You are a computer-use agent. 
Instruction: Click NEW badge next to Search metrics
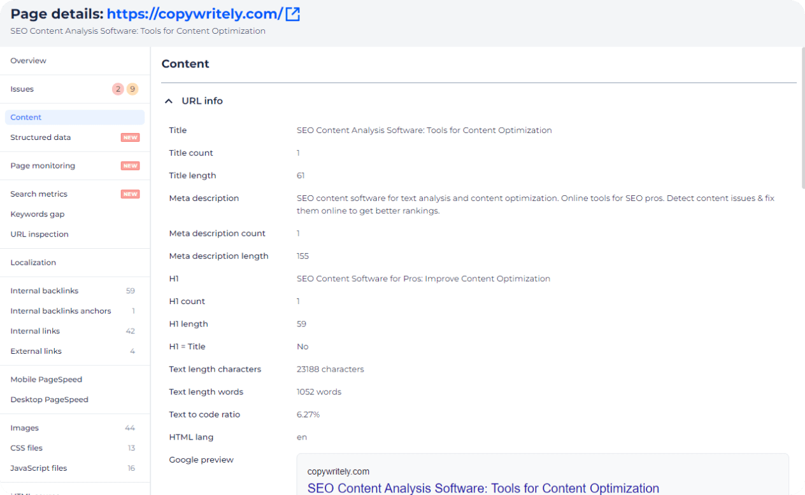130,194
